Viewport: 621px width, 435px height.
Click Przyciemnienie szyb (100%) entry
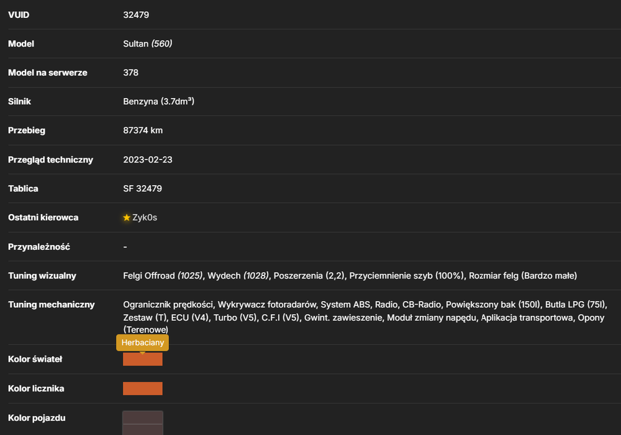pyautogui.click(x=407, y=276)
